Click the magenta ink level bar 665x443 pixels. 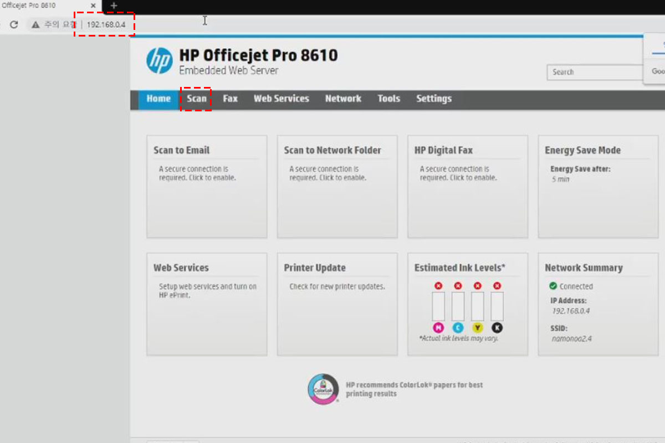438,306
